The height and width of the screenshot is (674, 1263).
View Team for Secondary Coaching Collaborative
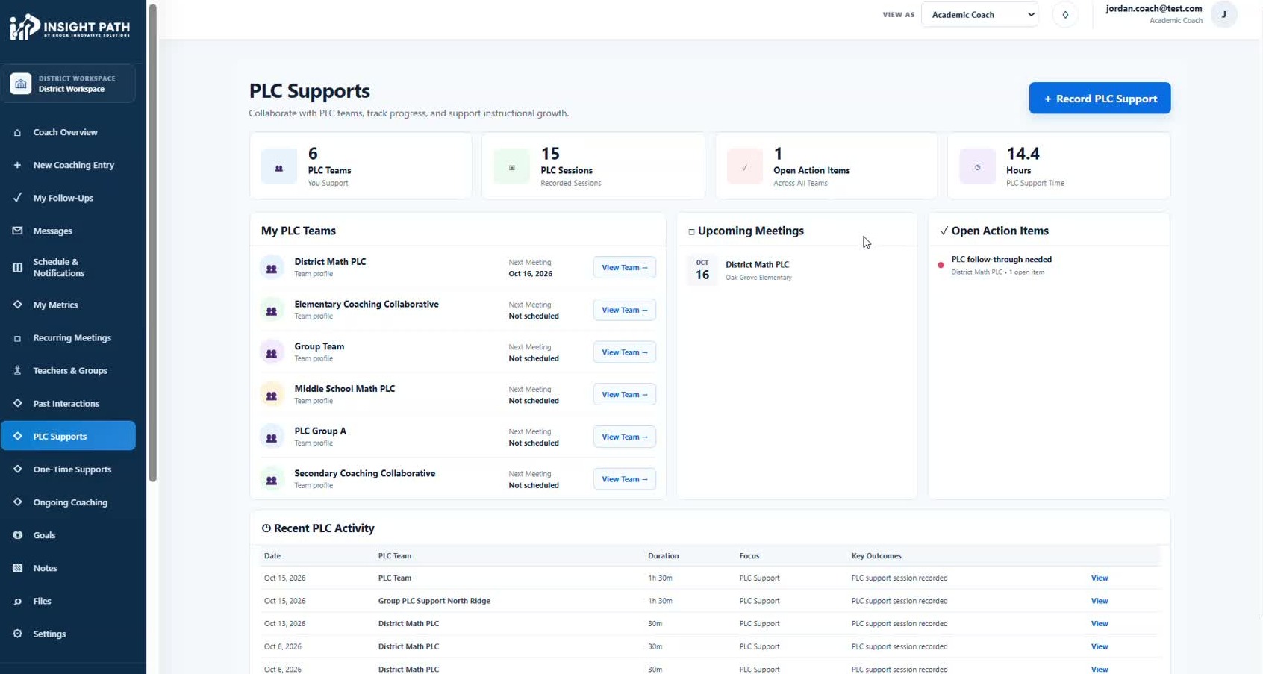click(625, 479)
